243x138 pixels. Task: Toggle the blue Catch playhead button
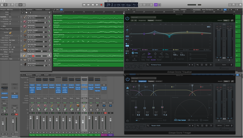click(x=61, y=10)
